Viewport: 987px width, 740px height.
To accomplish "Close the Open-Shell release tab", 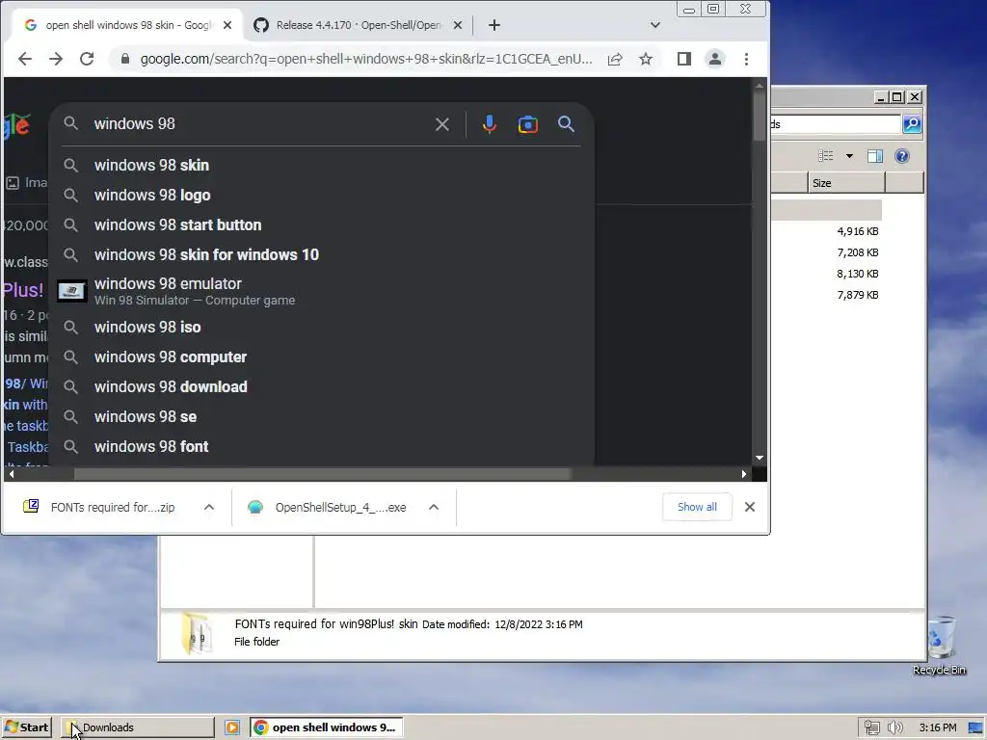I will click(458, 25).
